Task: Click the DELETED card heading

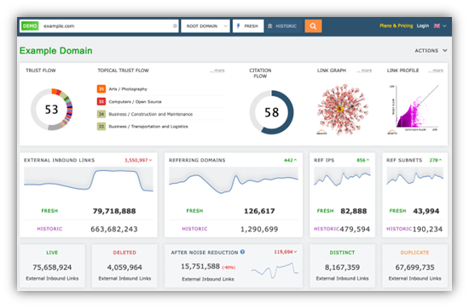Action: click(124, 253)
